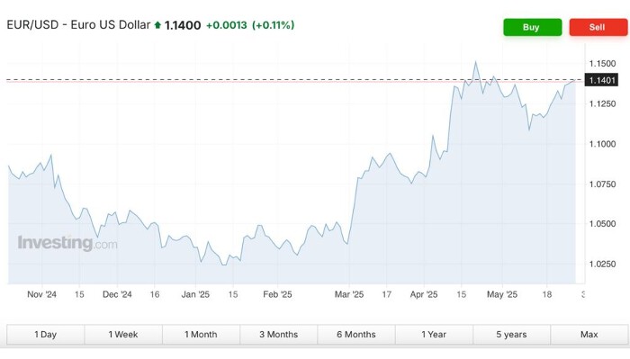Screen dimensions: 630x359
Task: Click the green up-arrow price indicator
Action: click(x=157, y=25)
